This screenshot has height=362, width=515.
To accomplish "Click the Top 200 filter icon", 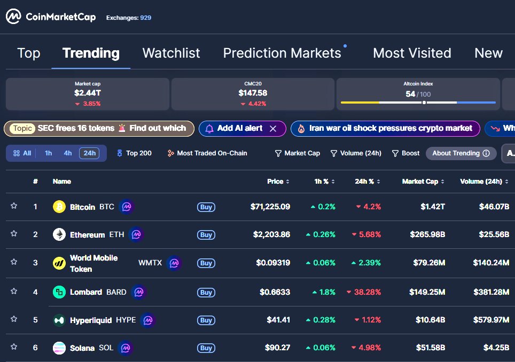I will tap(120, 153).
